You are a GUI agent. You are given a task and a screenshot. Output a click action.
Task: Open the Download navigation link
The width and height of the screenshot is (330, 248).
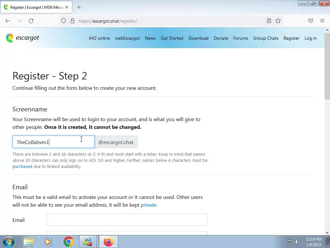[x=199, y=38]
